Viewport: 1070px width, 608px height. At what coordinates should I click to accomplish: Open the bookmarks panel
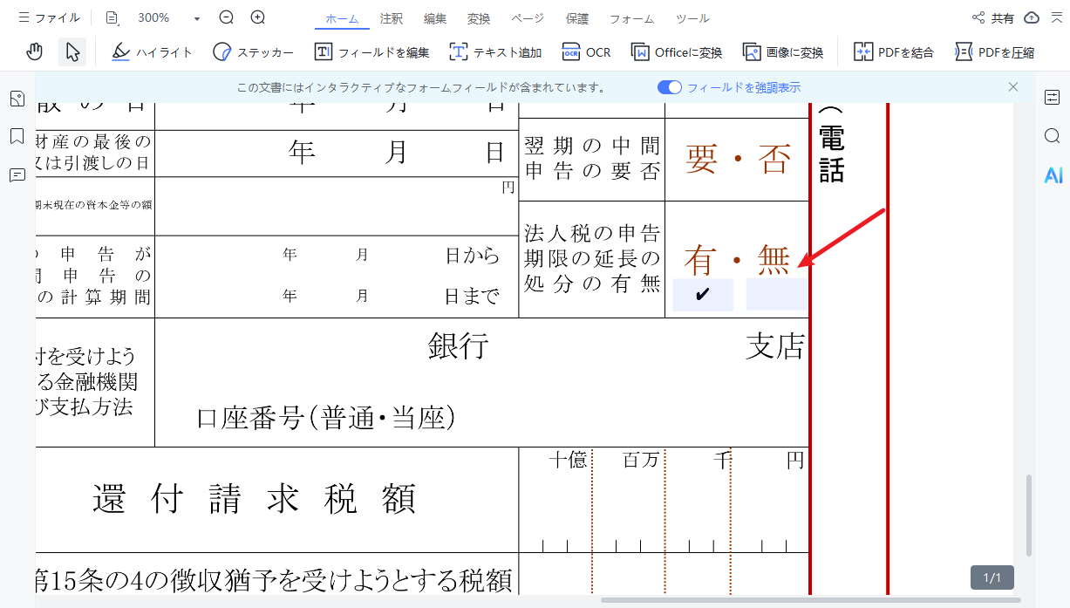pyautogui.click(x=17, y=137)
